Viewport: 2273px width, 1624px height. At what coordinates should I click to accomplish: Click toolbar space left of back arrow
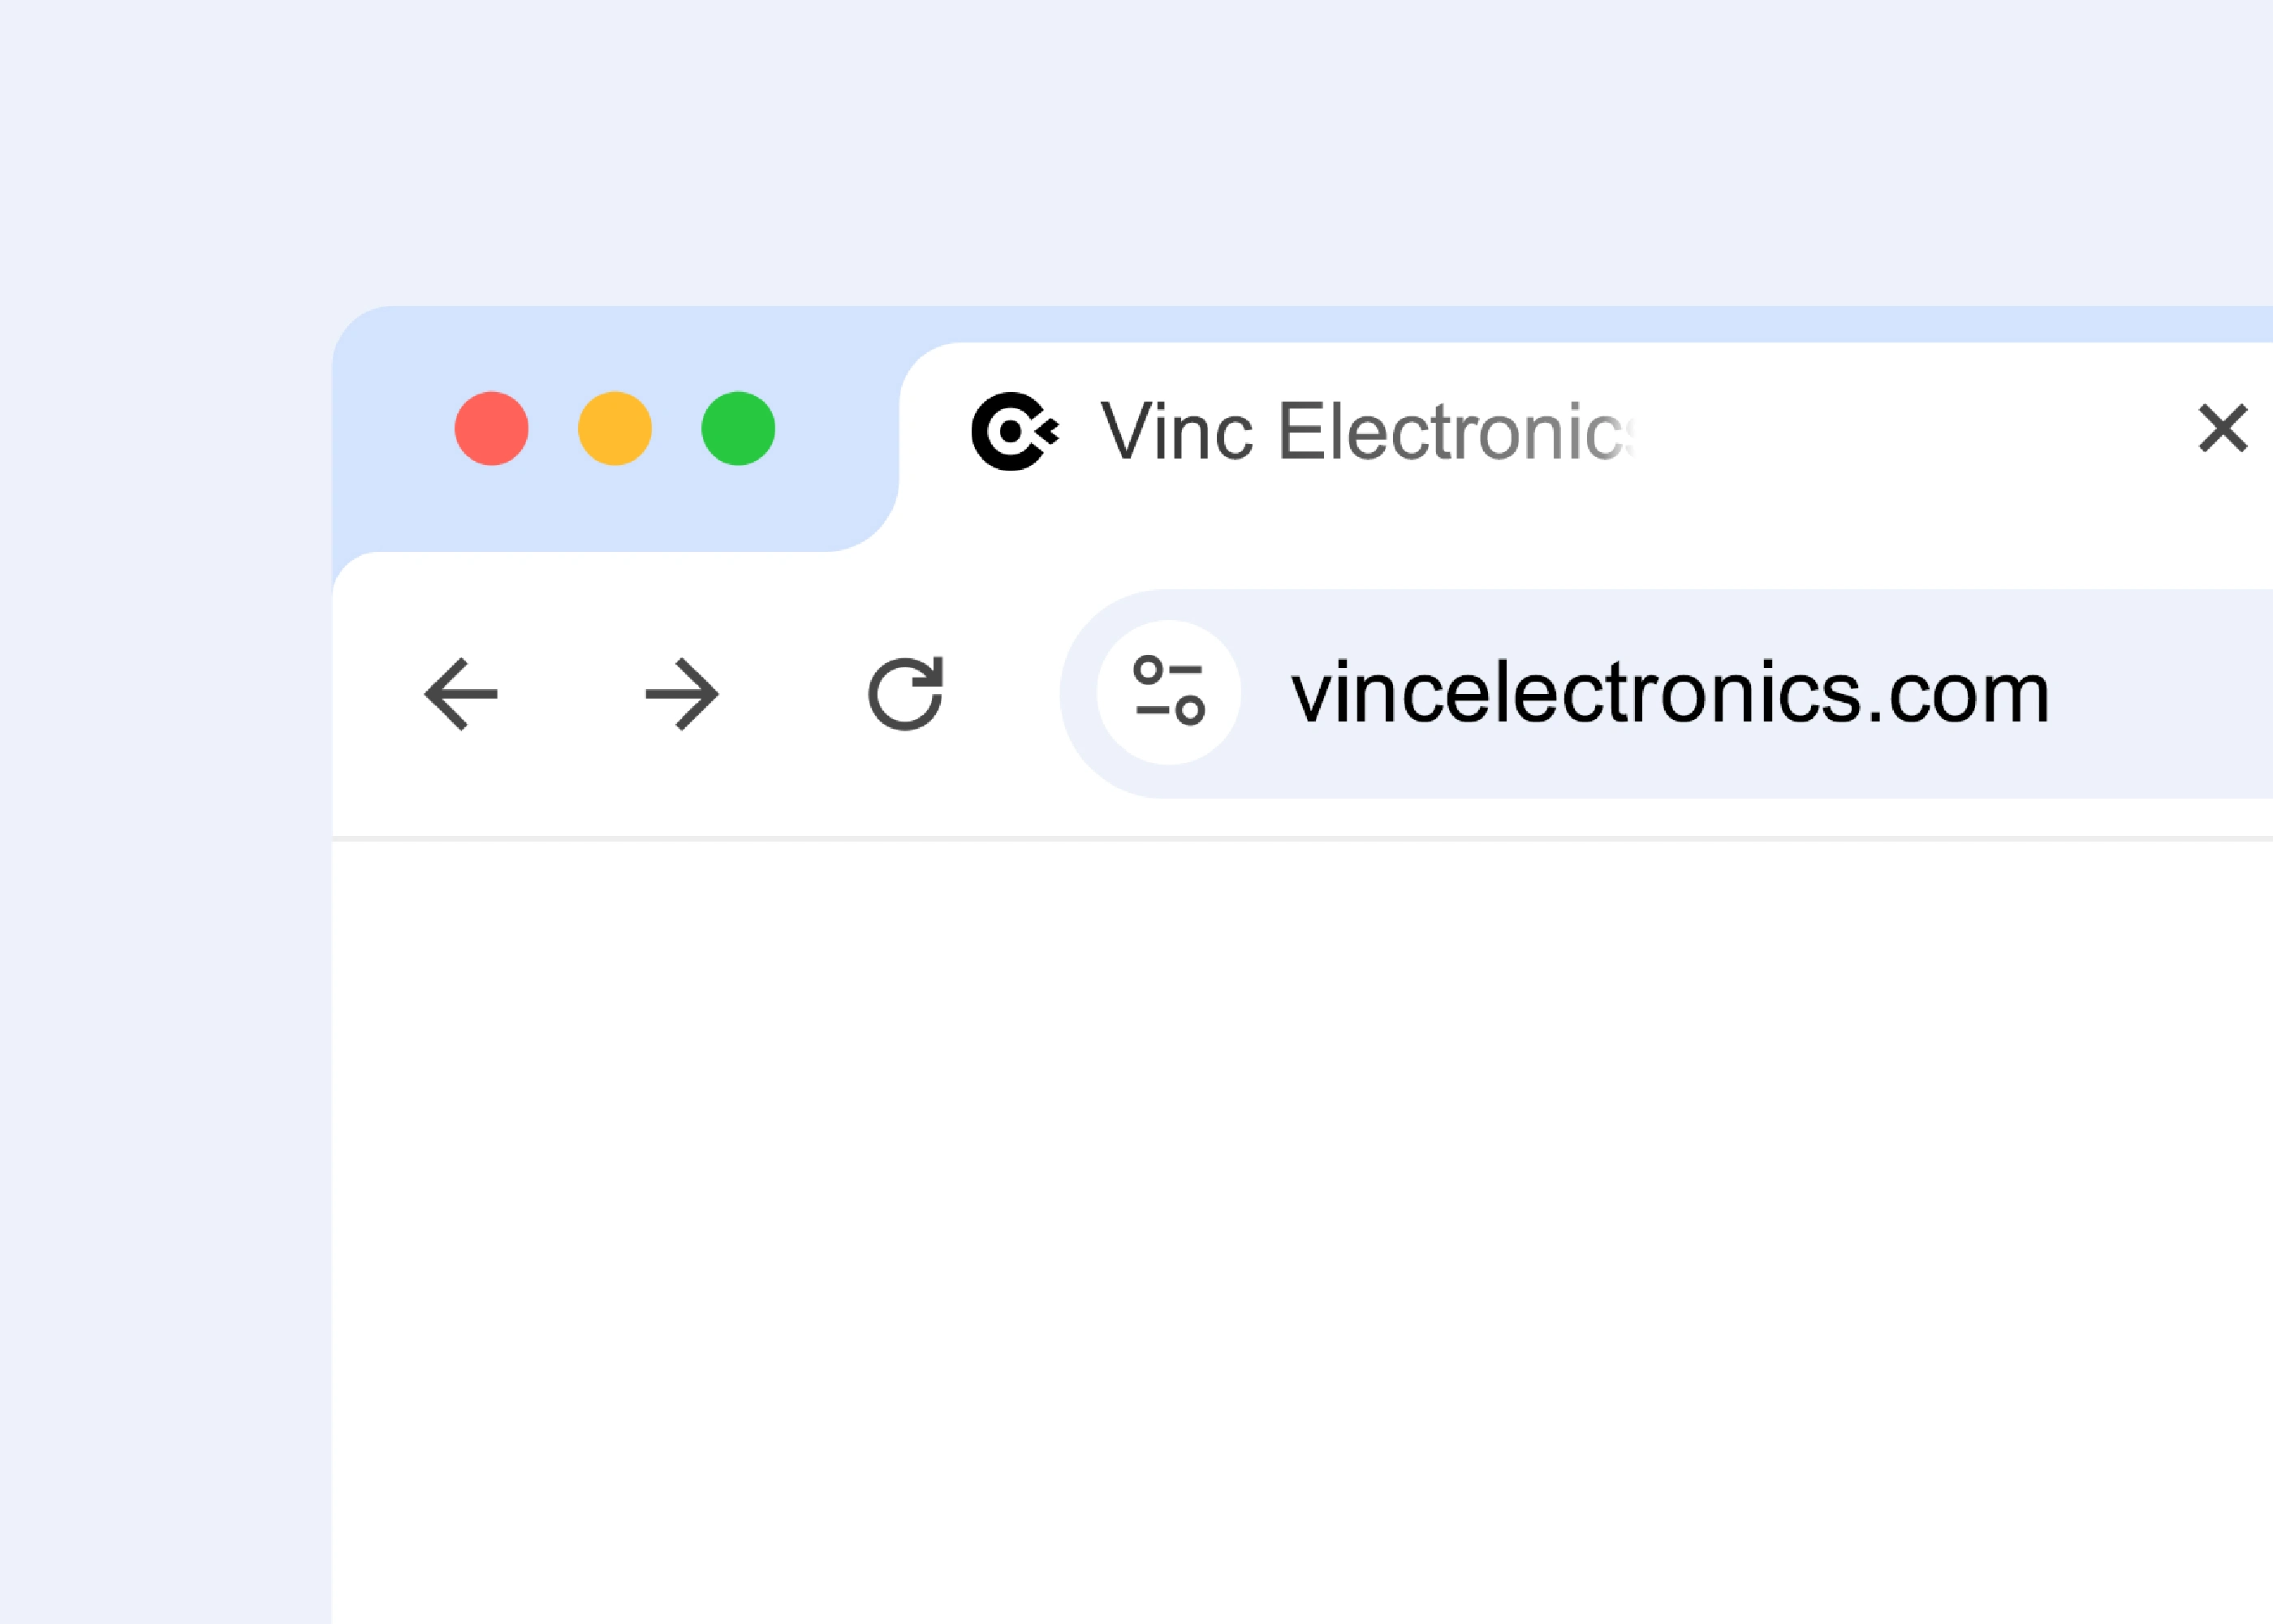coord(375,694)
